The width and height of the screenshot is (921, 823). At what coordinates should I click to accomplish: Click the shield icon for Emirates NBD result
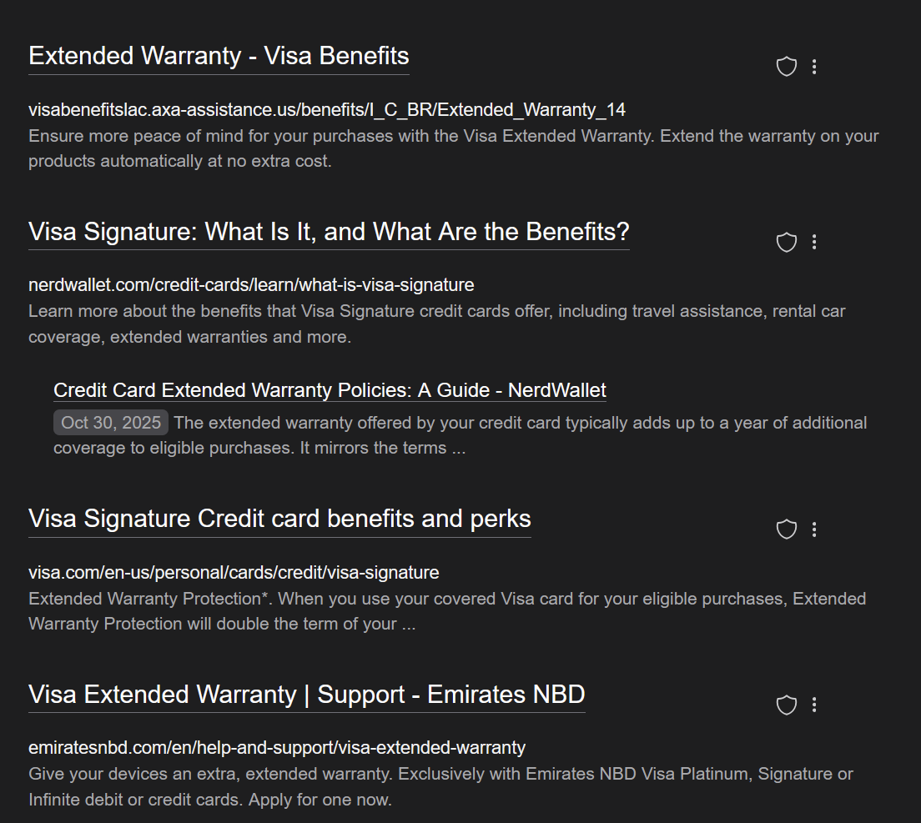coord(787,705)
